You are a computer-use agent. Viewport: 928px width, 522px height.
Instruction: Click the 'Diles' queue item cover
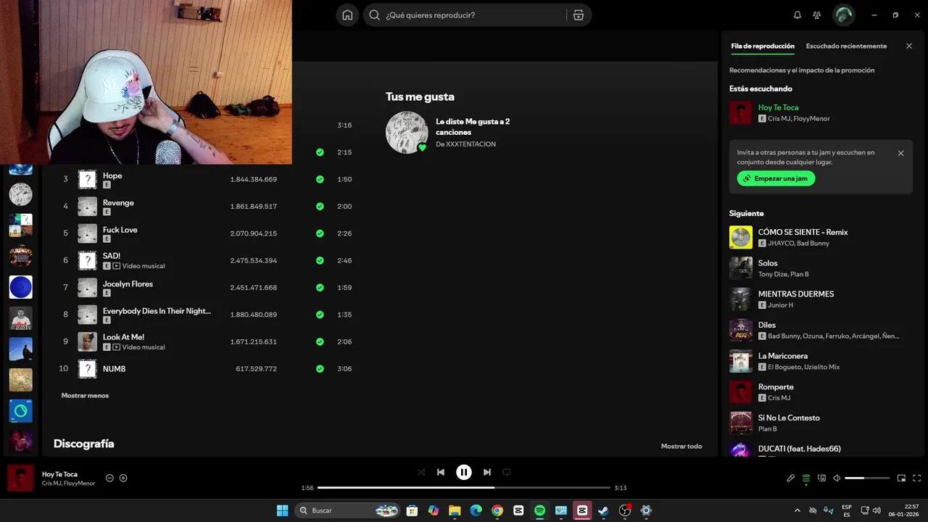coord(741,331)
